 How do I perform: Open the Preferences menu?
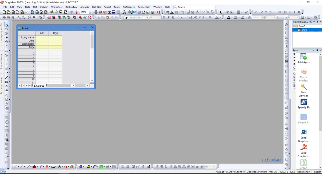[x=129, y=7]
